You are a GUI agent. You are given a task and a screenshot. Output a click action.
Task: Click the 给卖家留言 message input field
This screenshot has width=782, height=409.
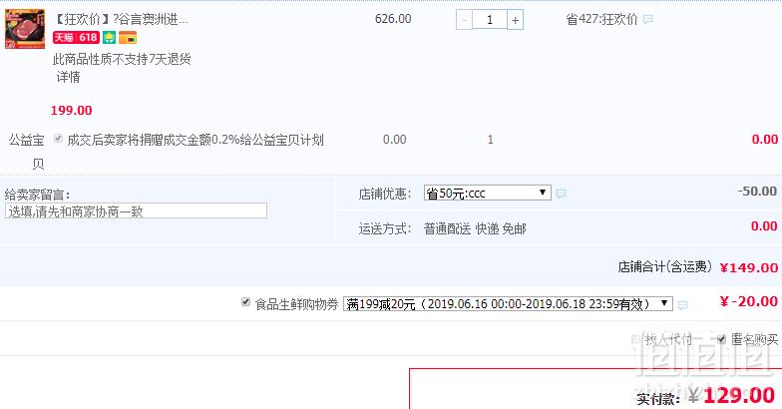[x=136, y=210]
